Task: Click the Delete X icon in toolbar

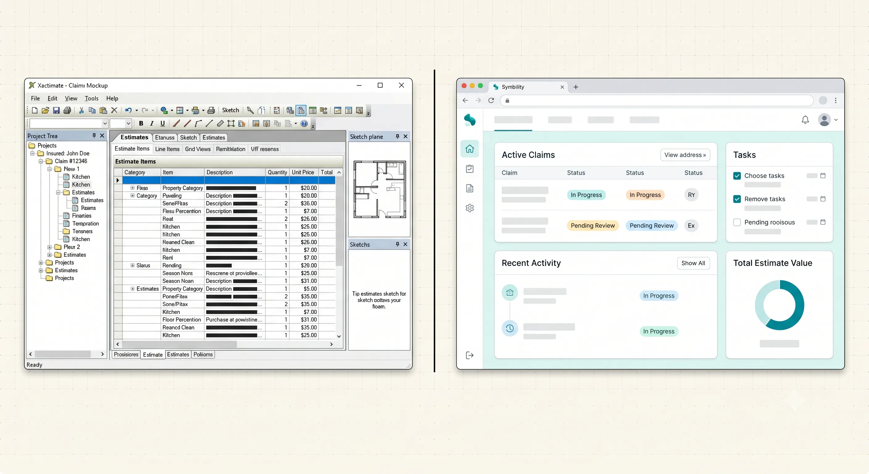Action: pyautogui.click(x=114, y=110)
